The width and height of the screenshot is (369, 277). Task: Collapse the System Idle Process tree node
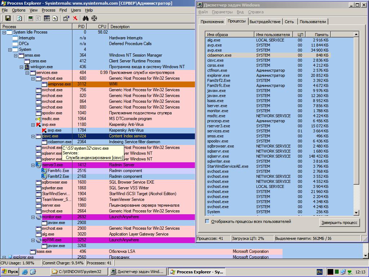coord(4,32)
